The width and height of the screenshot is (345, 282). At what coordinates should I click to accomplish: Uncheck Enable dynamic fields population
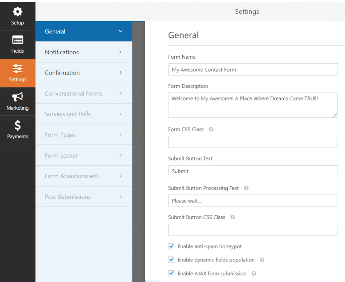[171, 260]
